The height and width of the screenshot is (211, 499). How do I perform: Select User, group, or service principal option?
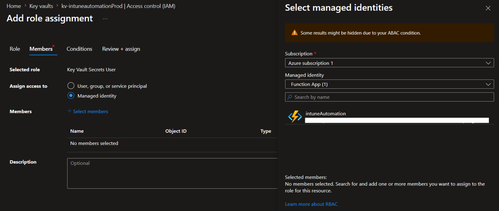(71, 86)
